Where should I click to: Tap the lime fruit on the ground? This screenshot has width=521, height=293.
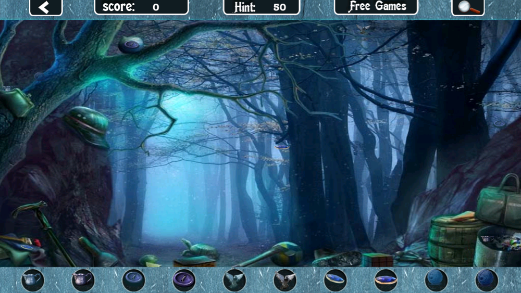coord(148,260)
